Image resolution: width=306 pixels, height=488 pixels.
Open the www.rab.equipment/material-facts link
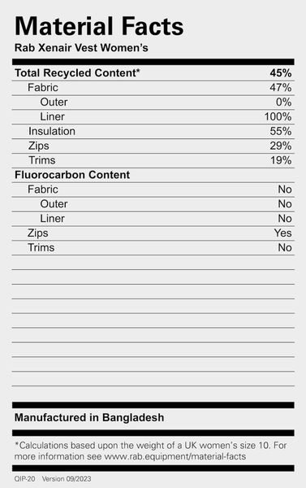(x=175, y=456)
